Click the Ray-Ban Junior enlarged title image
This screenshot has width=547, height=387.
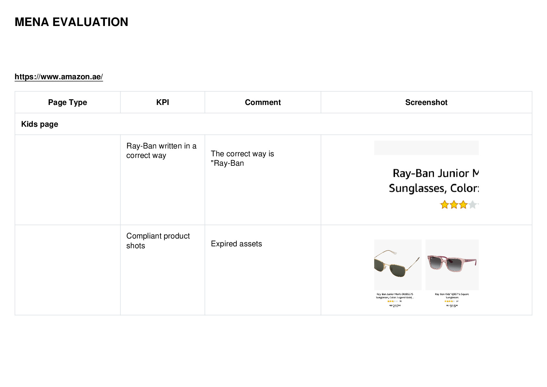click(426, 175)
